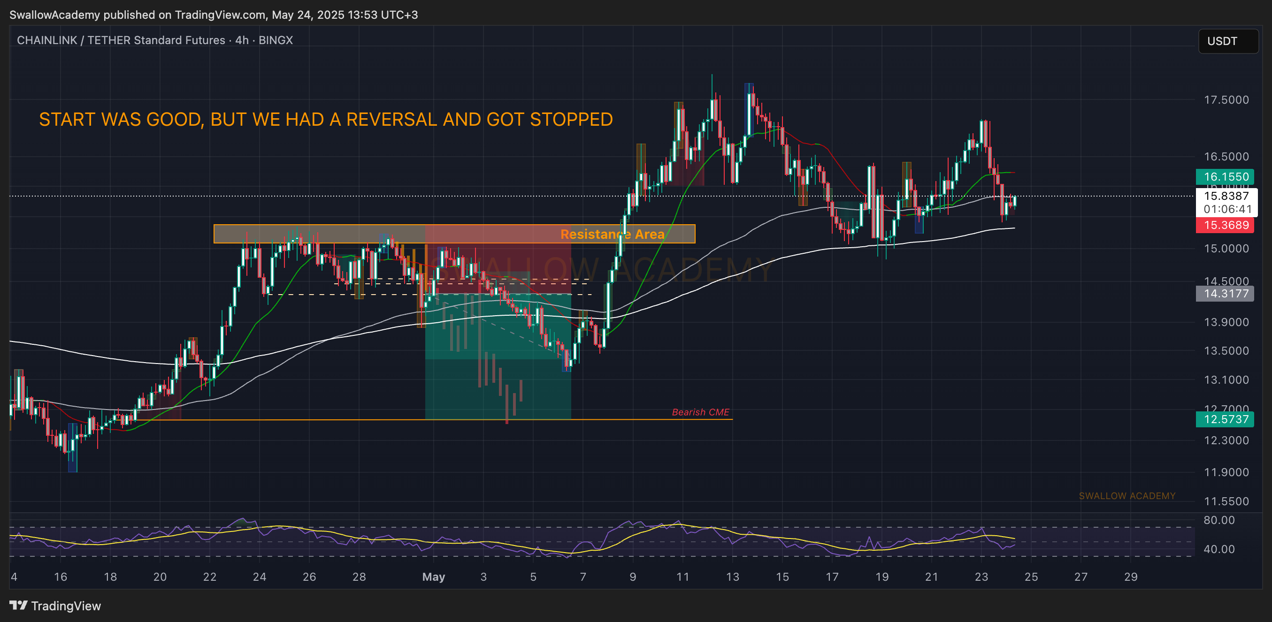This screenshot has height=622, width=1272.
Task: Click the 17.5000 price axis label
Action: (1226, 100)
